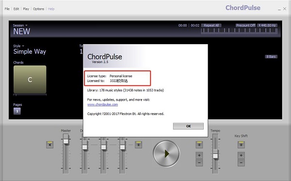Open the Play menu
Viewport: 291px width, 181px height.
[x=26, y=9]
